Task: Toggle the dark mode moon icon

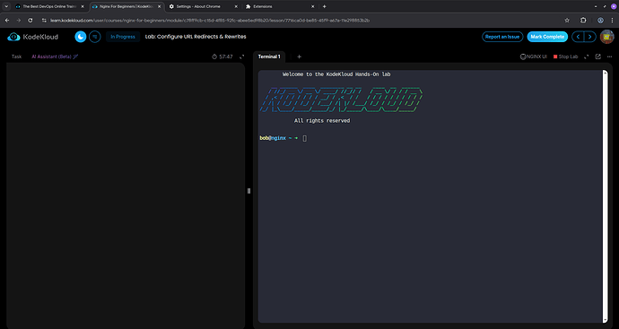Action: coord(81,37)
